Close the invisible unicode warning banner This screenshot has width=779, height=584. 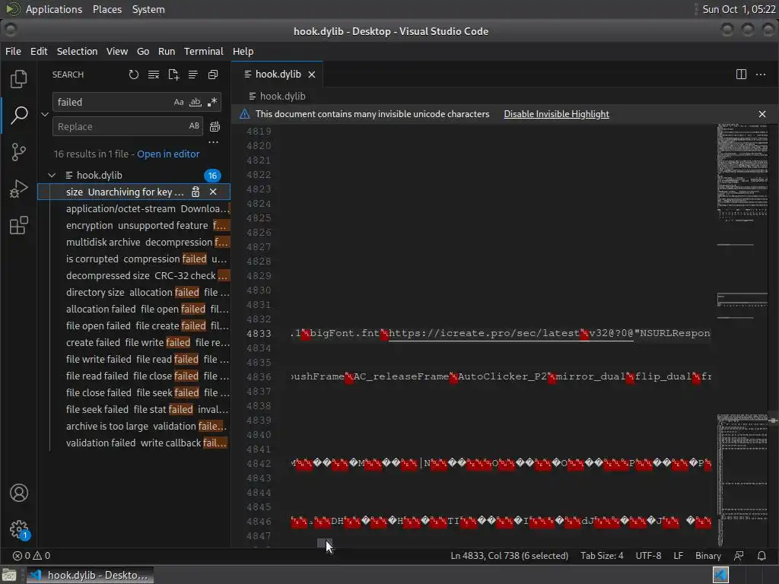pos(762,114)
